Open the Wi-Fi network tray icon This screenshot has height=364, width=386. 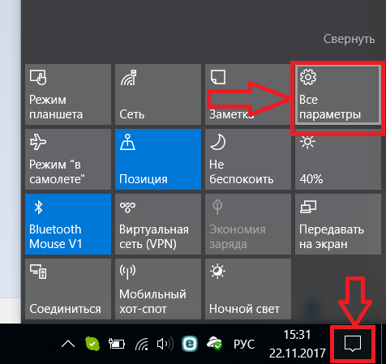tap(142, 344)
